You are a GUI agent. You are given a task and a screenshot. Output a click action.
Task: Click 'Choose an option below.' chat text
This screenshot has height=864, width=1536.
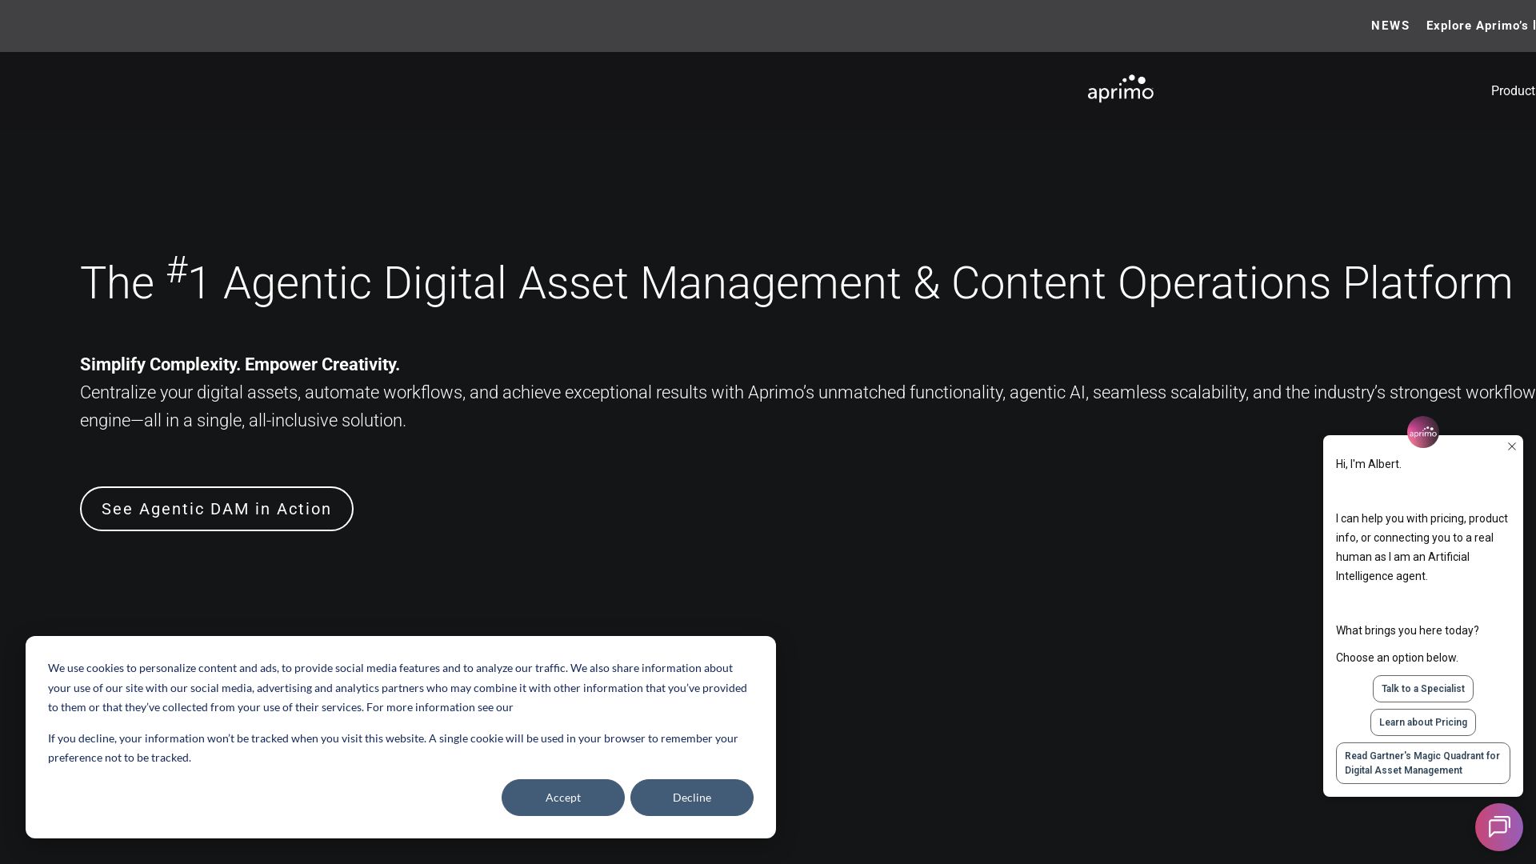tap(1397, 658)
